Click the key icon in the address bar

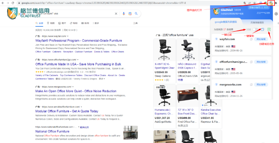[245, 3]
